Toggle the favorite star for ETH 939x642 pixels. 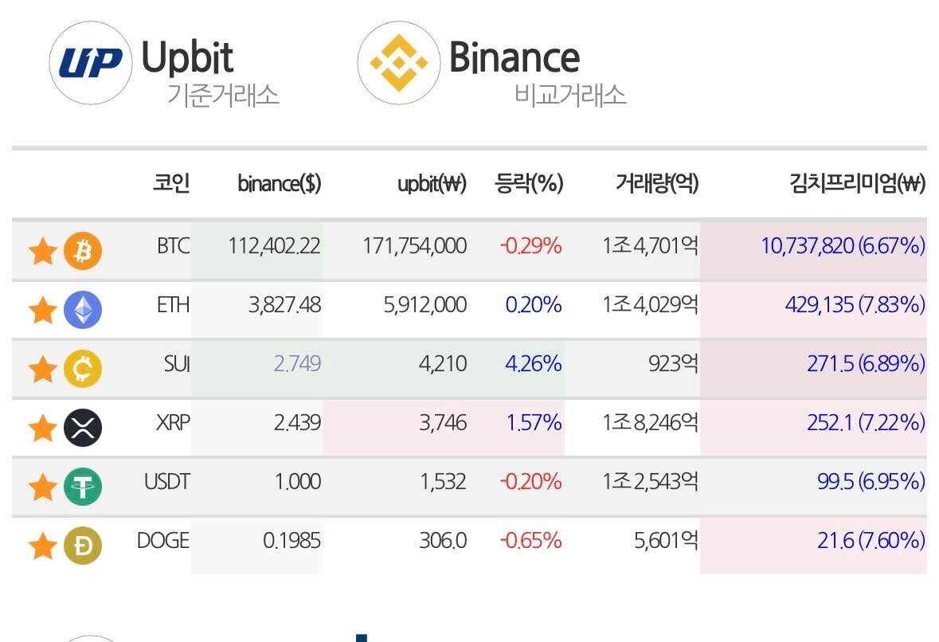(42, 310)
